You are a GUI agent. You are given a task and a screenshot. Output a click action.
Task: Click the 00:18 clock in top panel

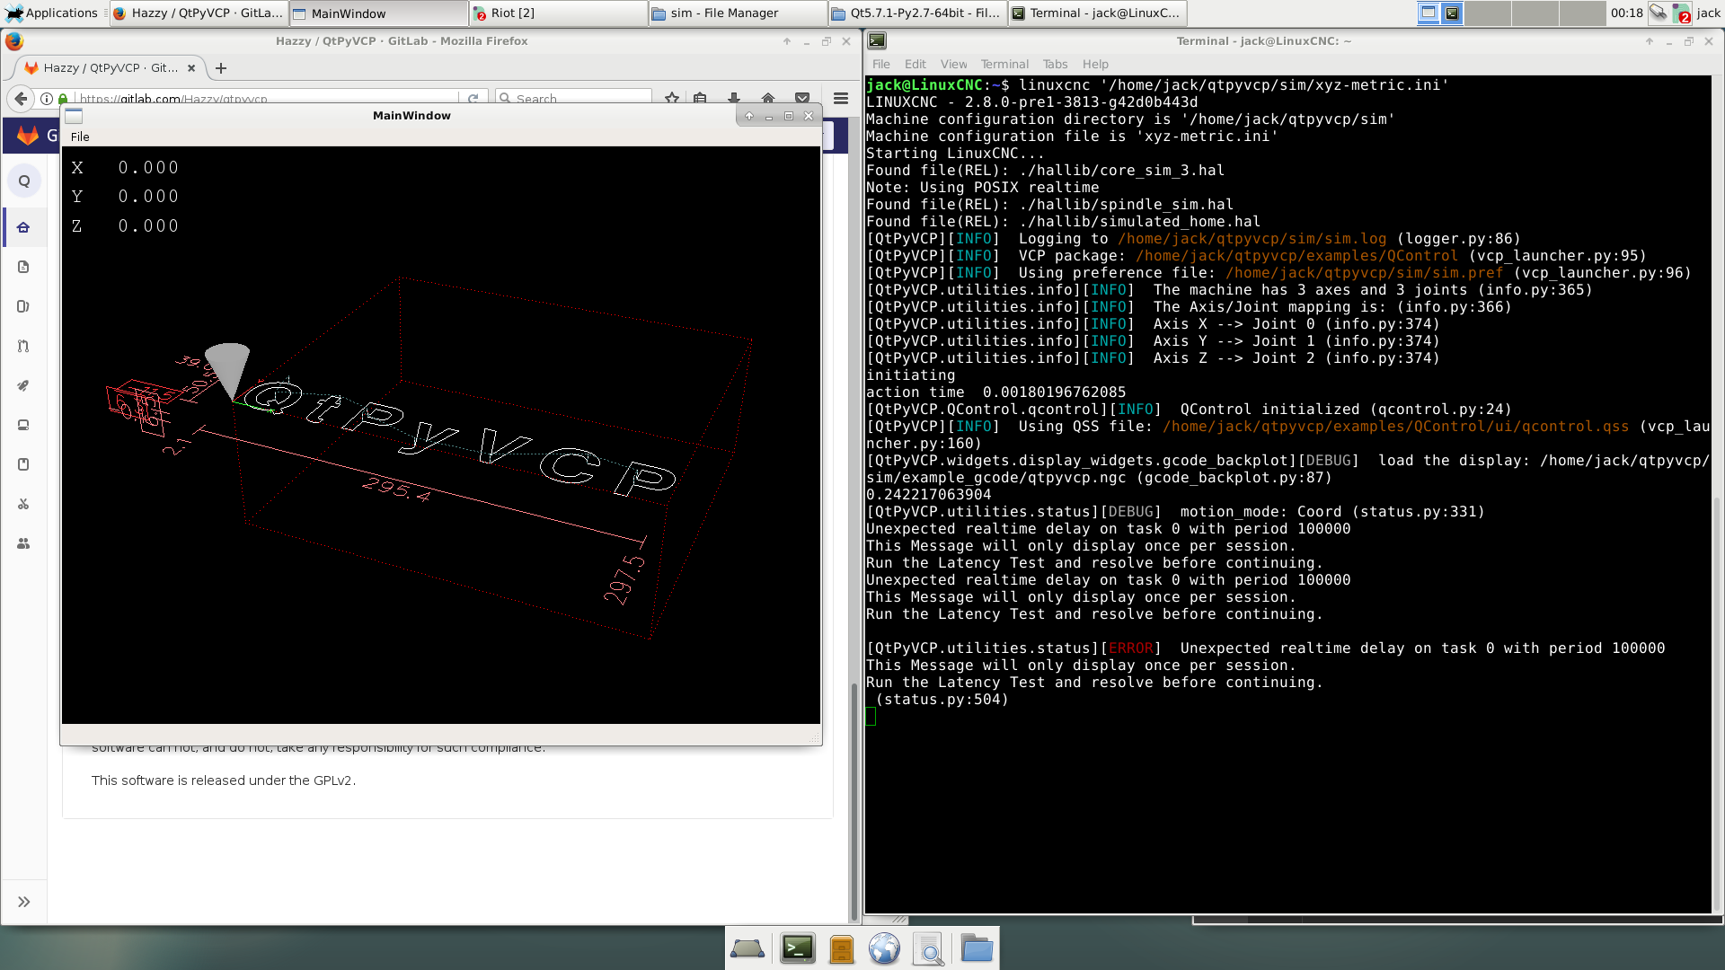1627,13
